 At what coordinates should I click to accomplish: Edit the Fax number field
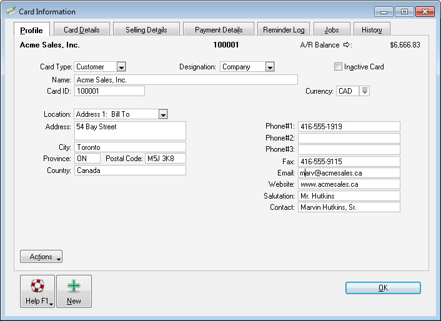click(349, 161)
